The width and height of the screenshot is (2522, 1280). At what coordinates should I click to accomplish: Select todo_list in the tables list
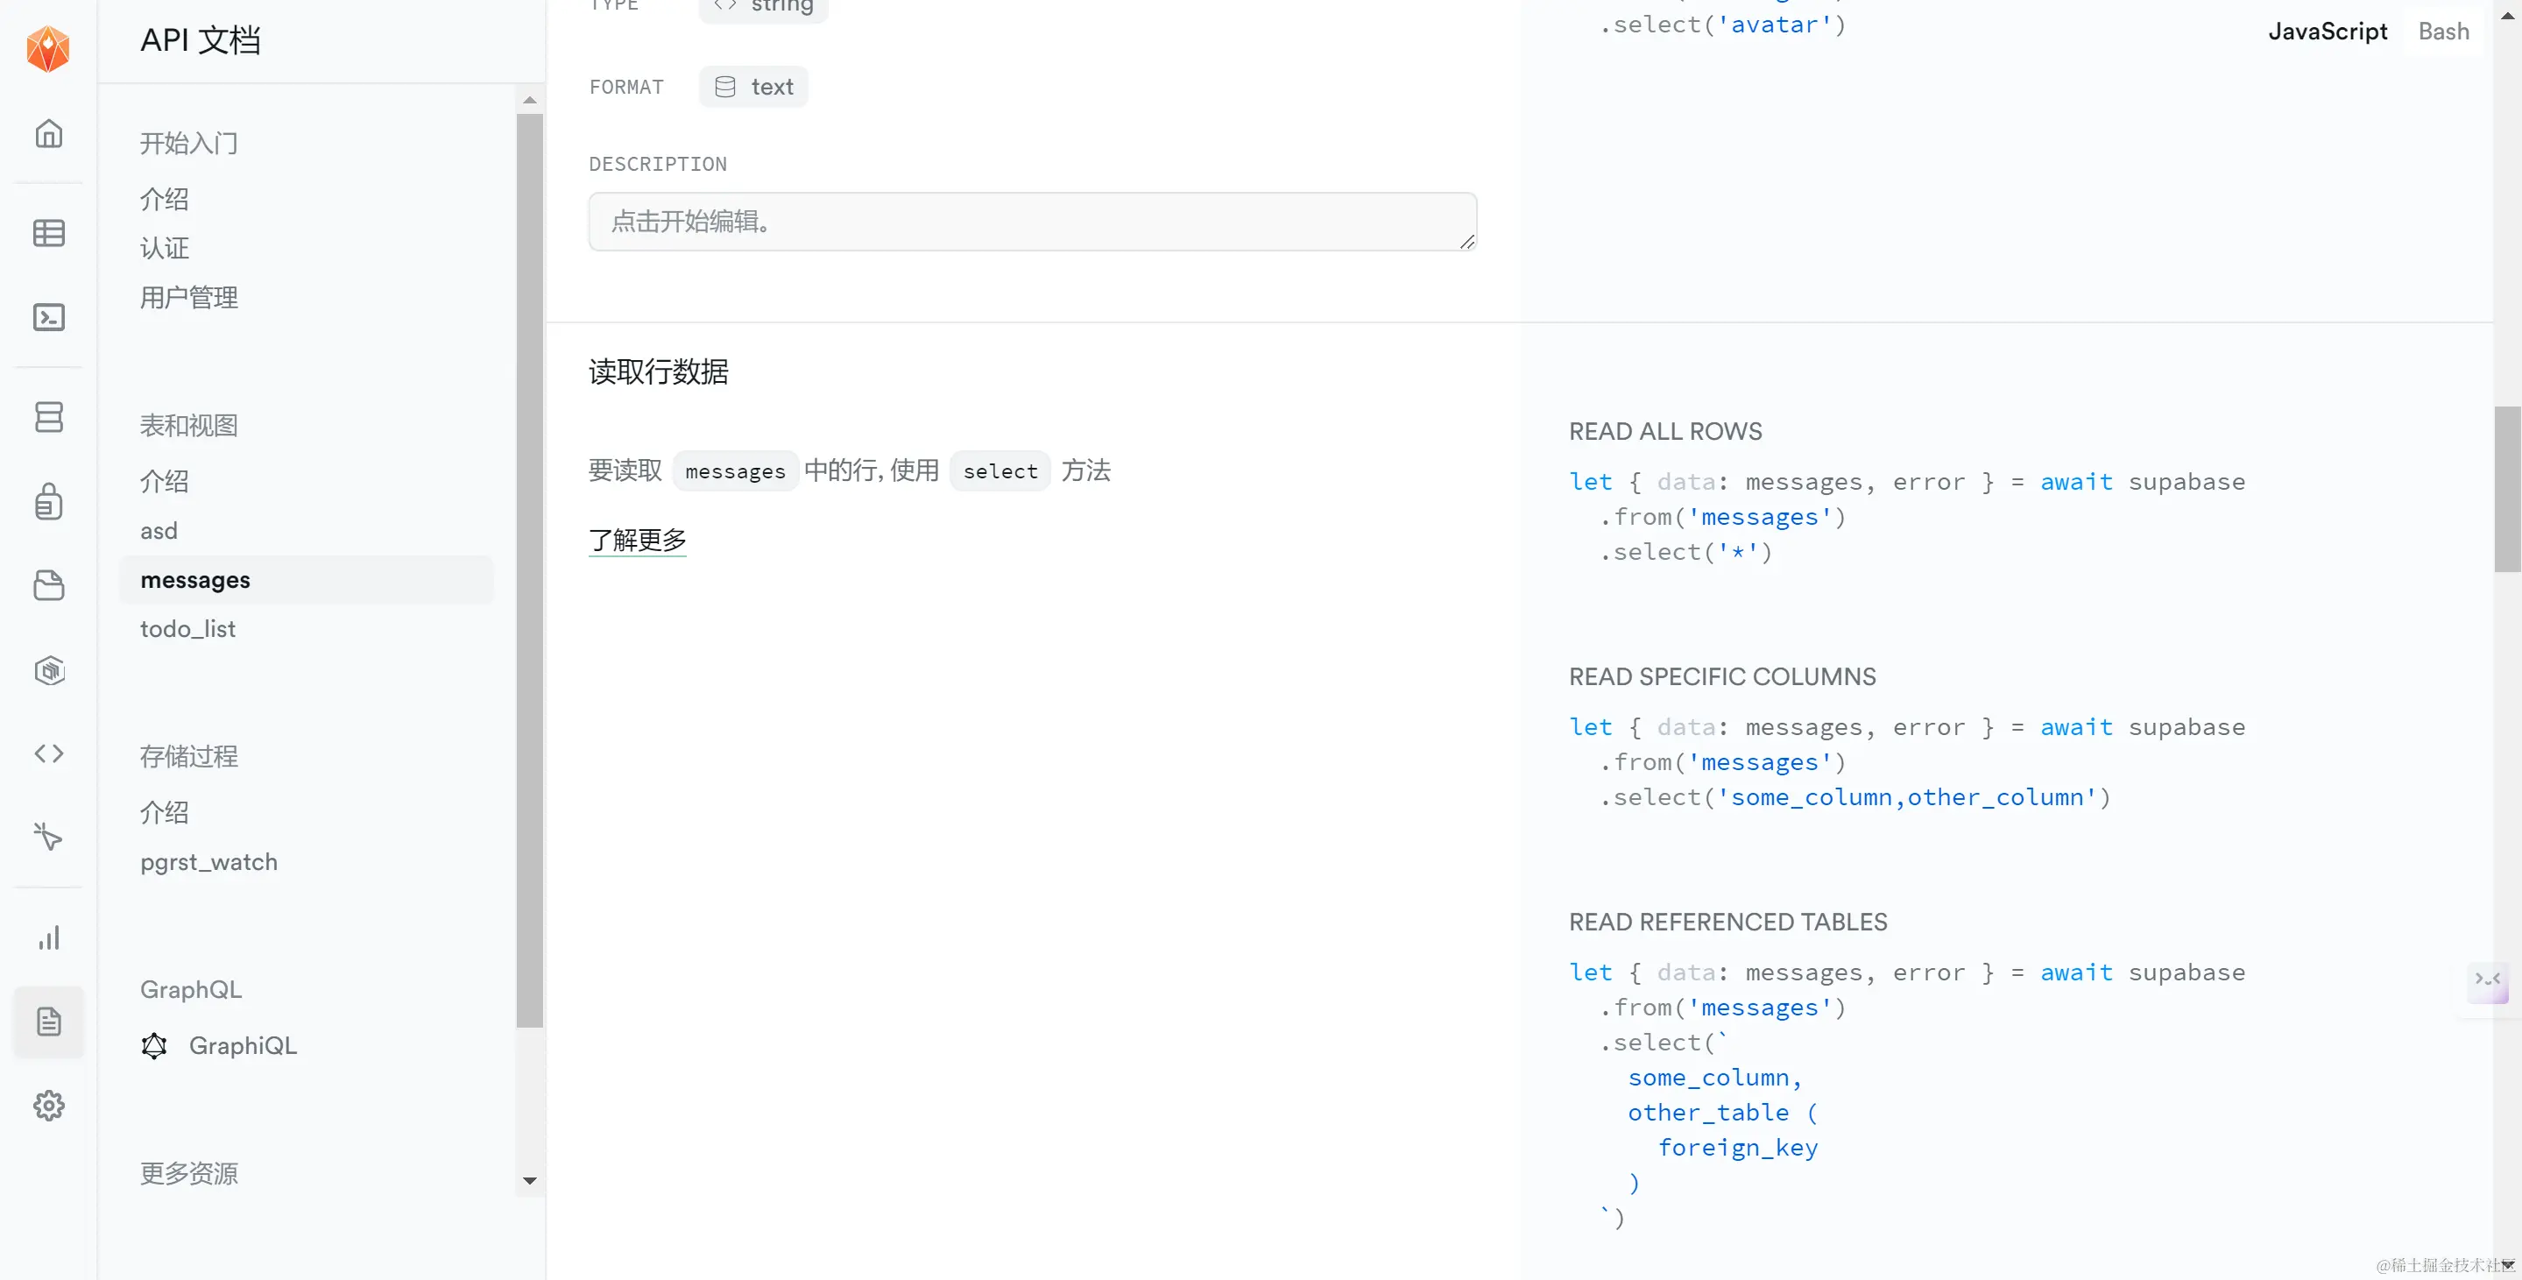click(188, 629)
